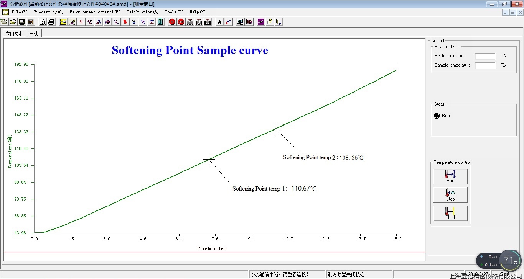Open the Measurement control menu
Viewport: 524px width, 279px height.
coord(94,12)
